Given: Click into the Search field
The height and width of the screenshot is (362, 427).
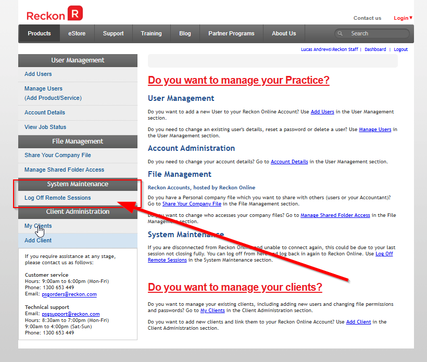Looking at the screenshot, I should pyautogui.click(x=372, y=33).
